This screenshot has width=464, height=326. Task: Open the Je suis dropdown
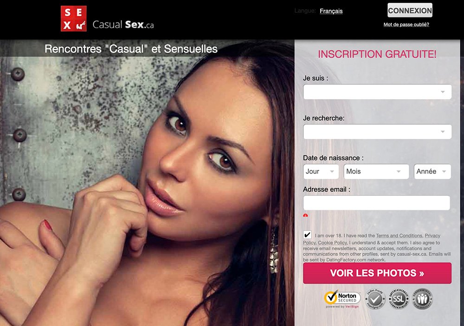pos(377,92)
